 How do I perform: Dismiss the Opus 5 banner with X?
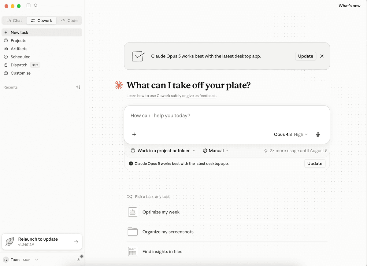[x=322, y=56]
